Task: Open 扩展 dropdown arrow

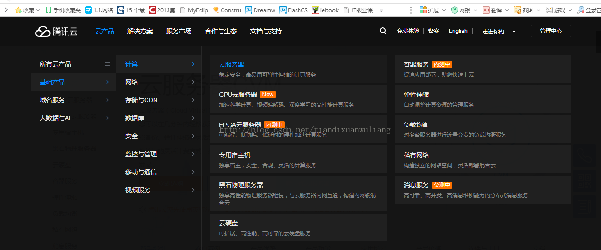Action: [444, 10]
